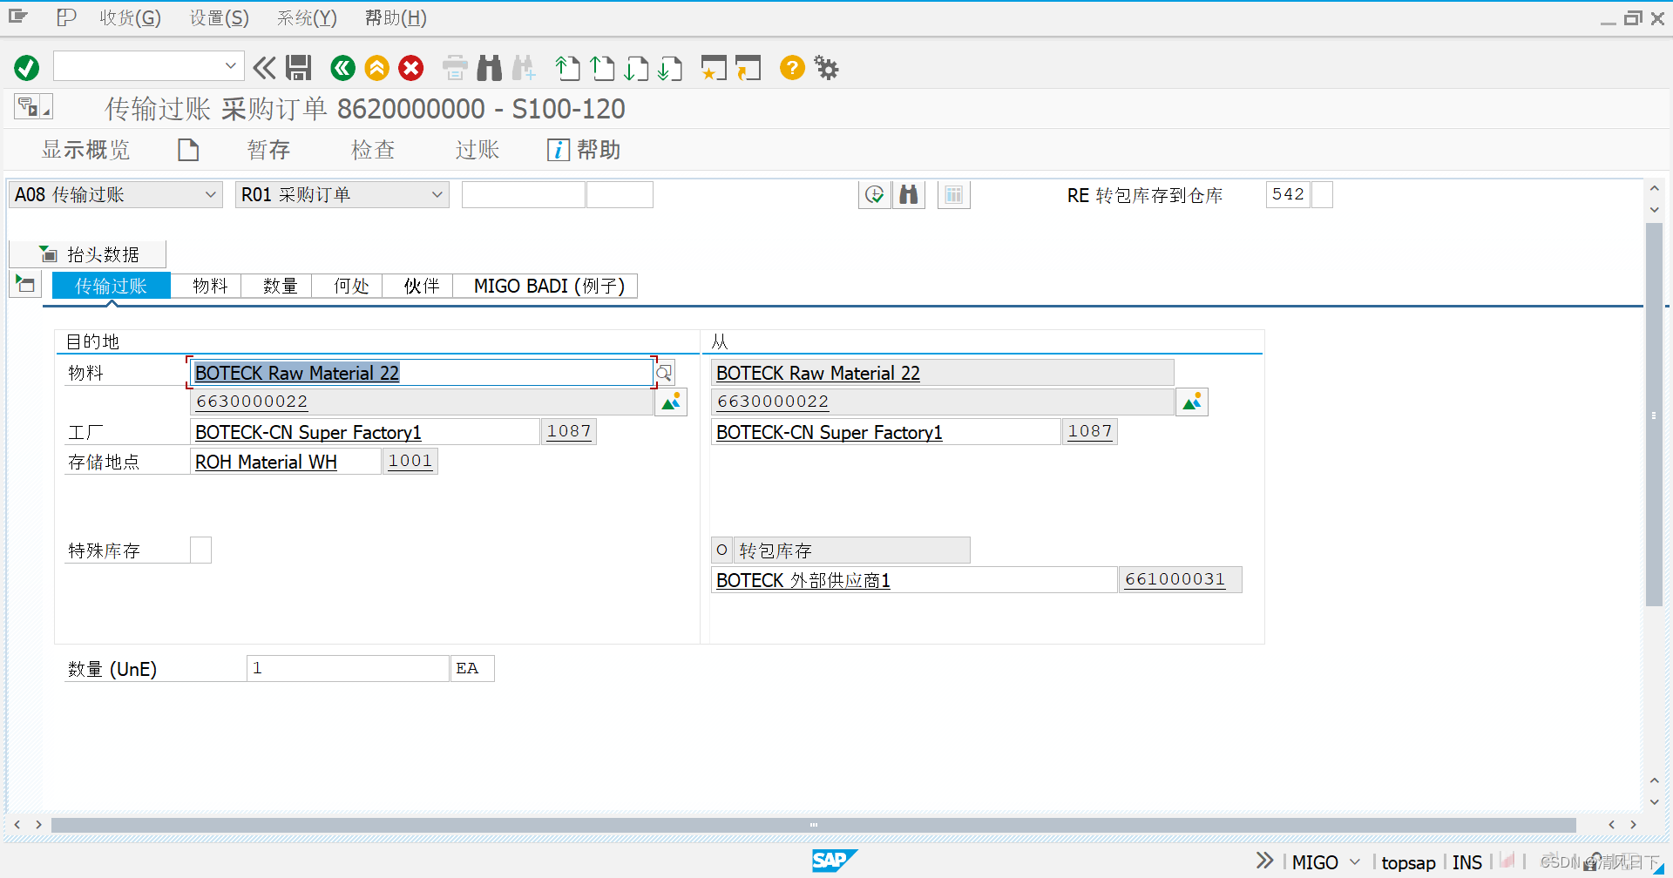Click the new document blank page icon

tap(188, 150)
